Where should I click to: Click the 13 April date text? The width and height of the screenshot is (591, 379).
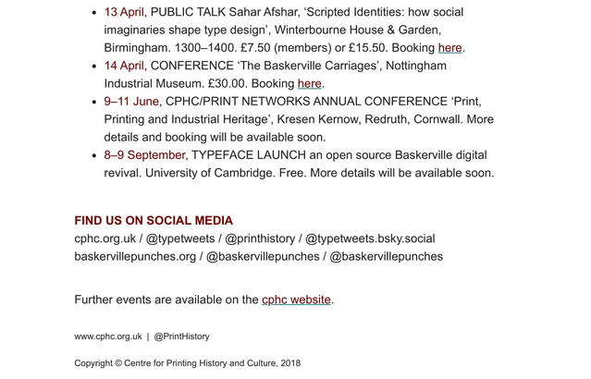(x=125, y=12)
